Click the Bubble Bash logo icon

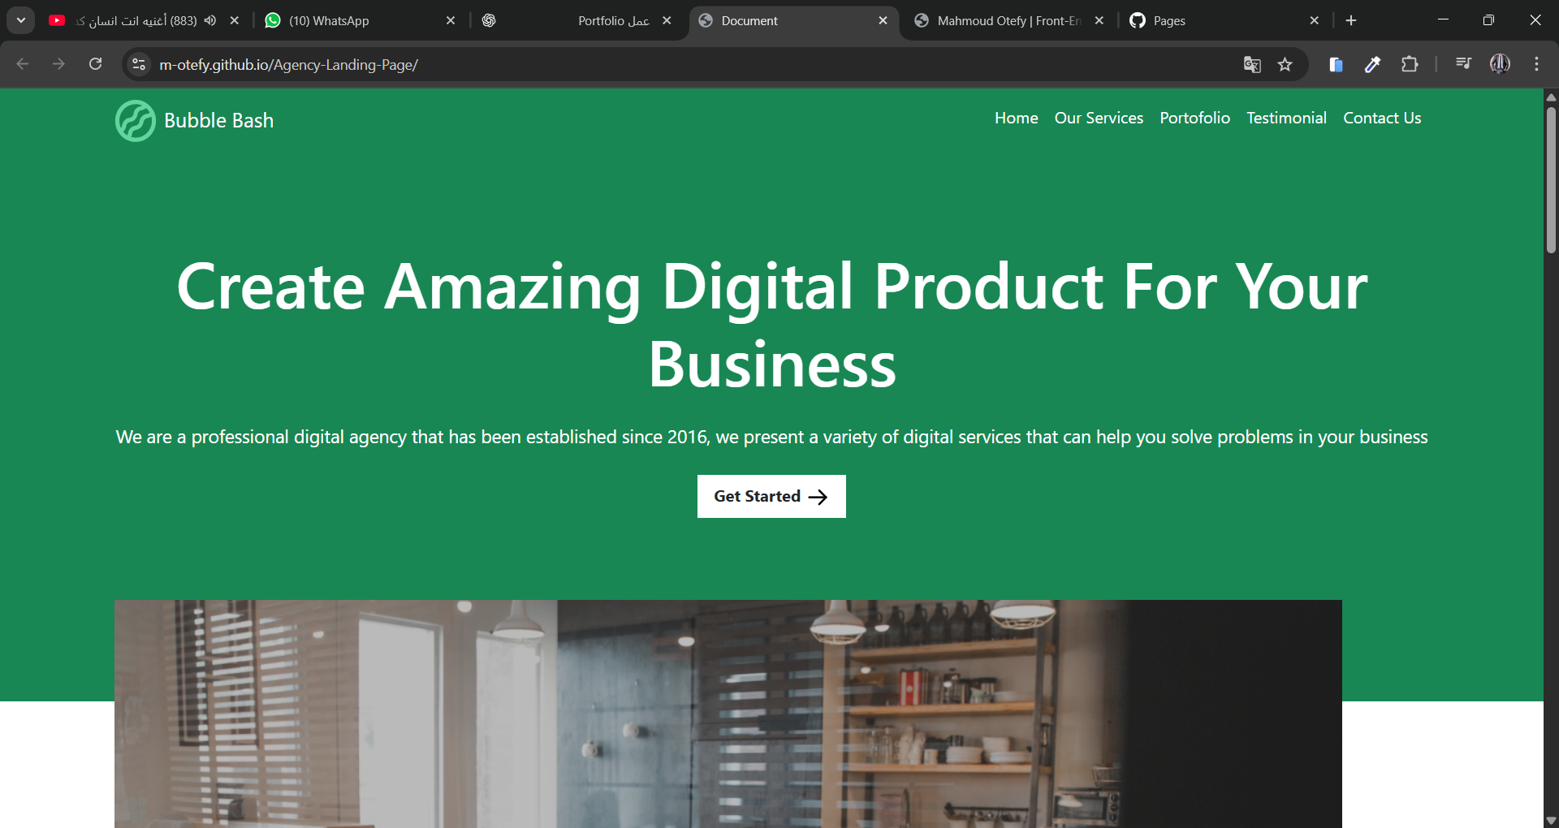pos(136,120)
